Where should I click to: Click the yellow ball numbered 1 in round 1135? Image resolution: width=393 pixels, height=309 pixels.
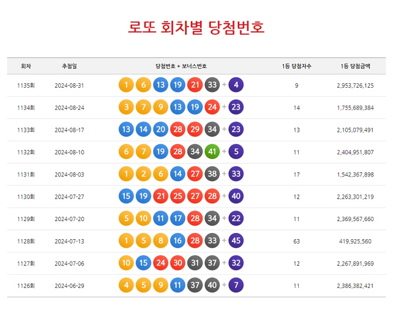(126, 85)
